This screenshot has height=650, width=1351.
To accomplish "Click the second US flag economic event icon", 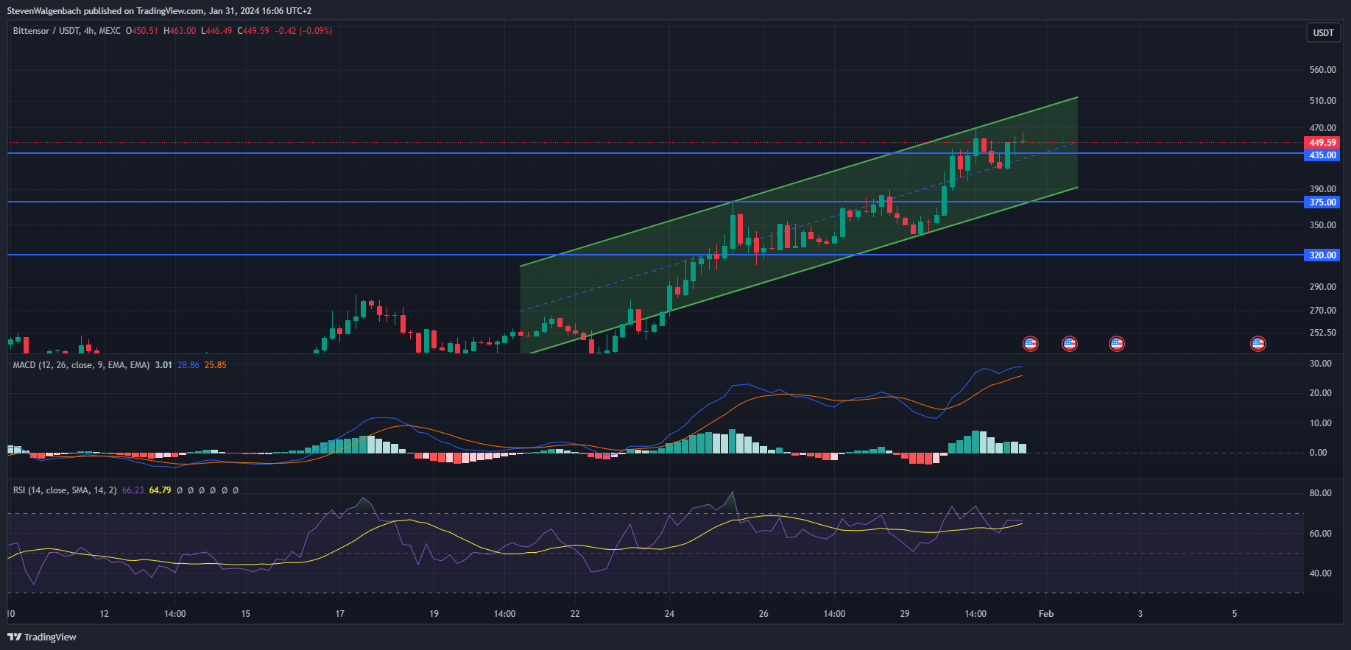I will coord(1070,343).
